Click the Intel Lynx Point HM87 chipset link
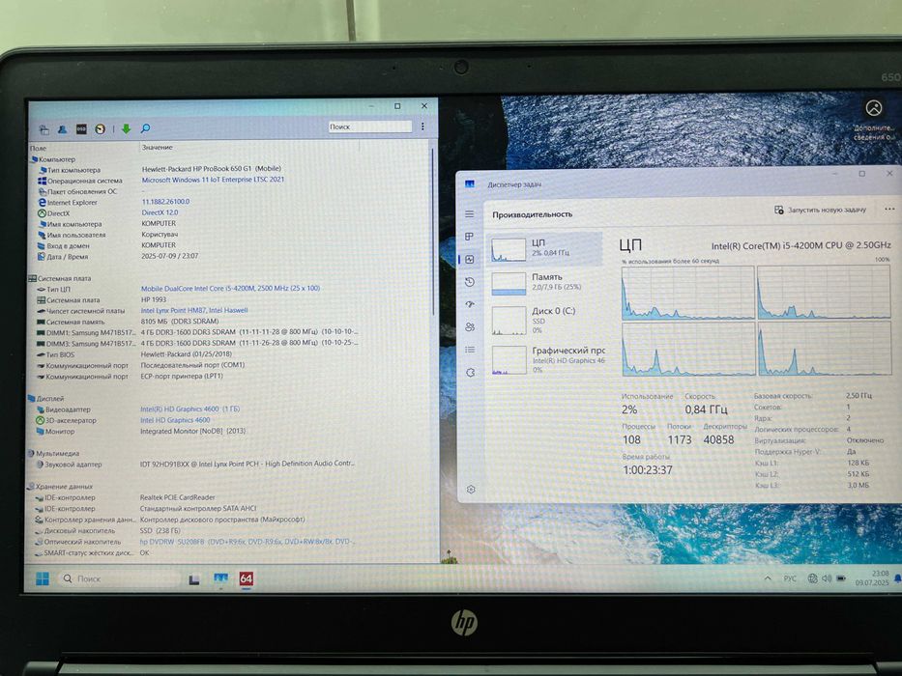 click(x=194, y=310)
